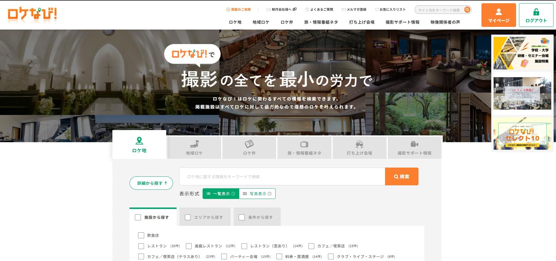Viewport: 556px width, 261px height.
Task: Open the よくあるご質問 link
Action: tap(319, 9)
